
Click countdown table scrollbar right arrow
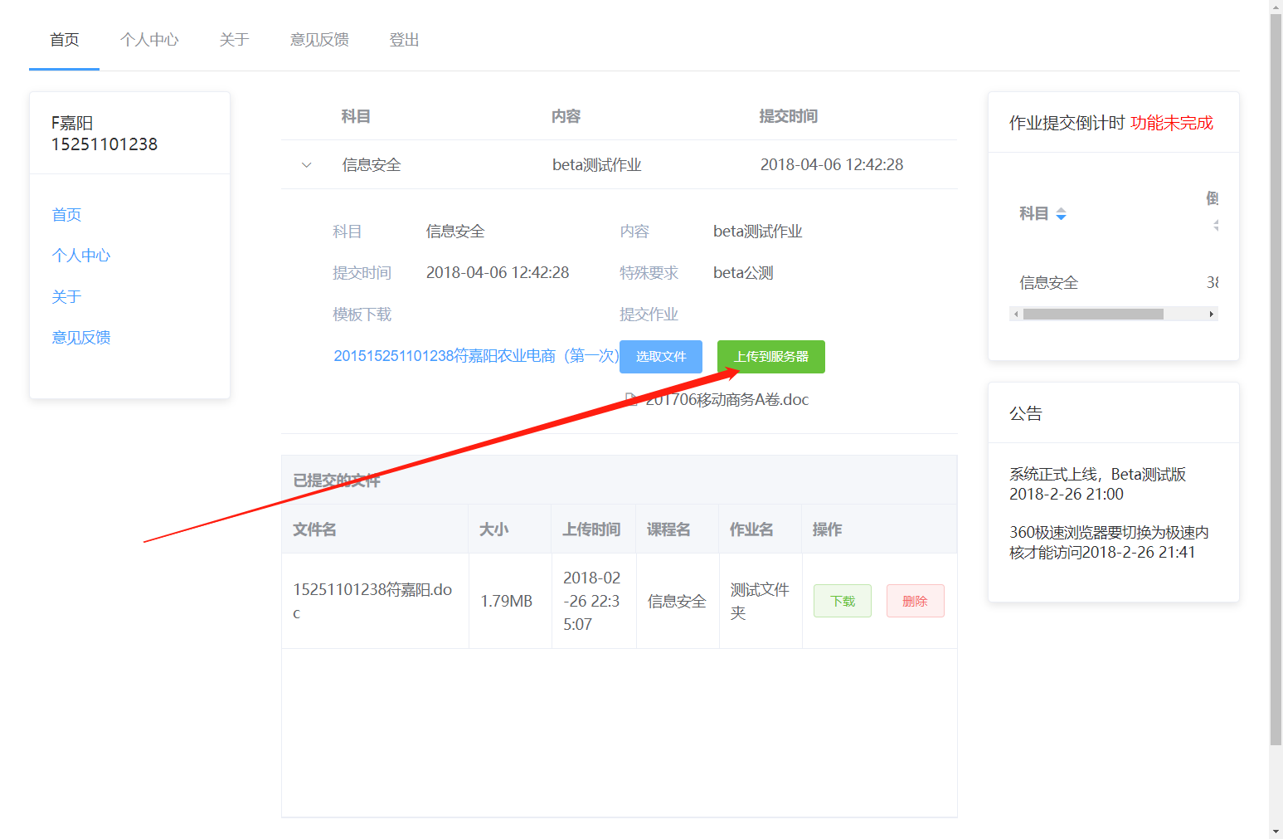(x=1211, y=315)
